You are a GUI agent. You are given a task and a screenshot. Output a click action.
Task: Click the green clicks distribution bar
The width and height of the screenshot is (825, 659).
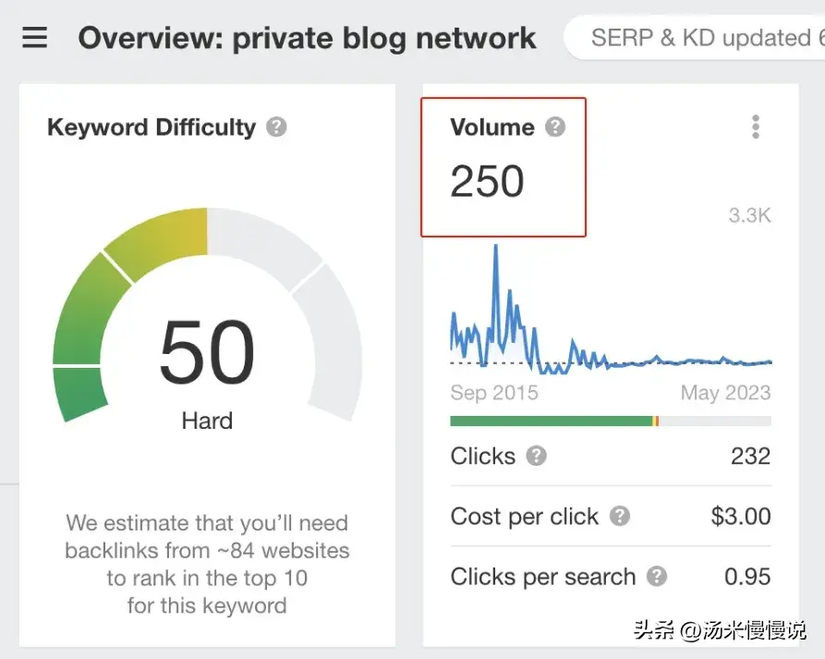point(551,421)
